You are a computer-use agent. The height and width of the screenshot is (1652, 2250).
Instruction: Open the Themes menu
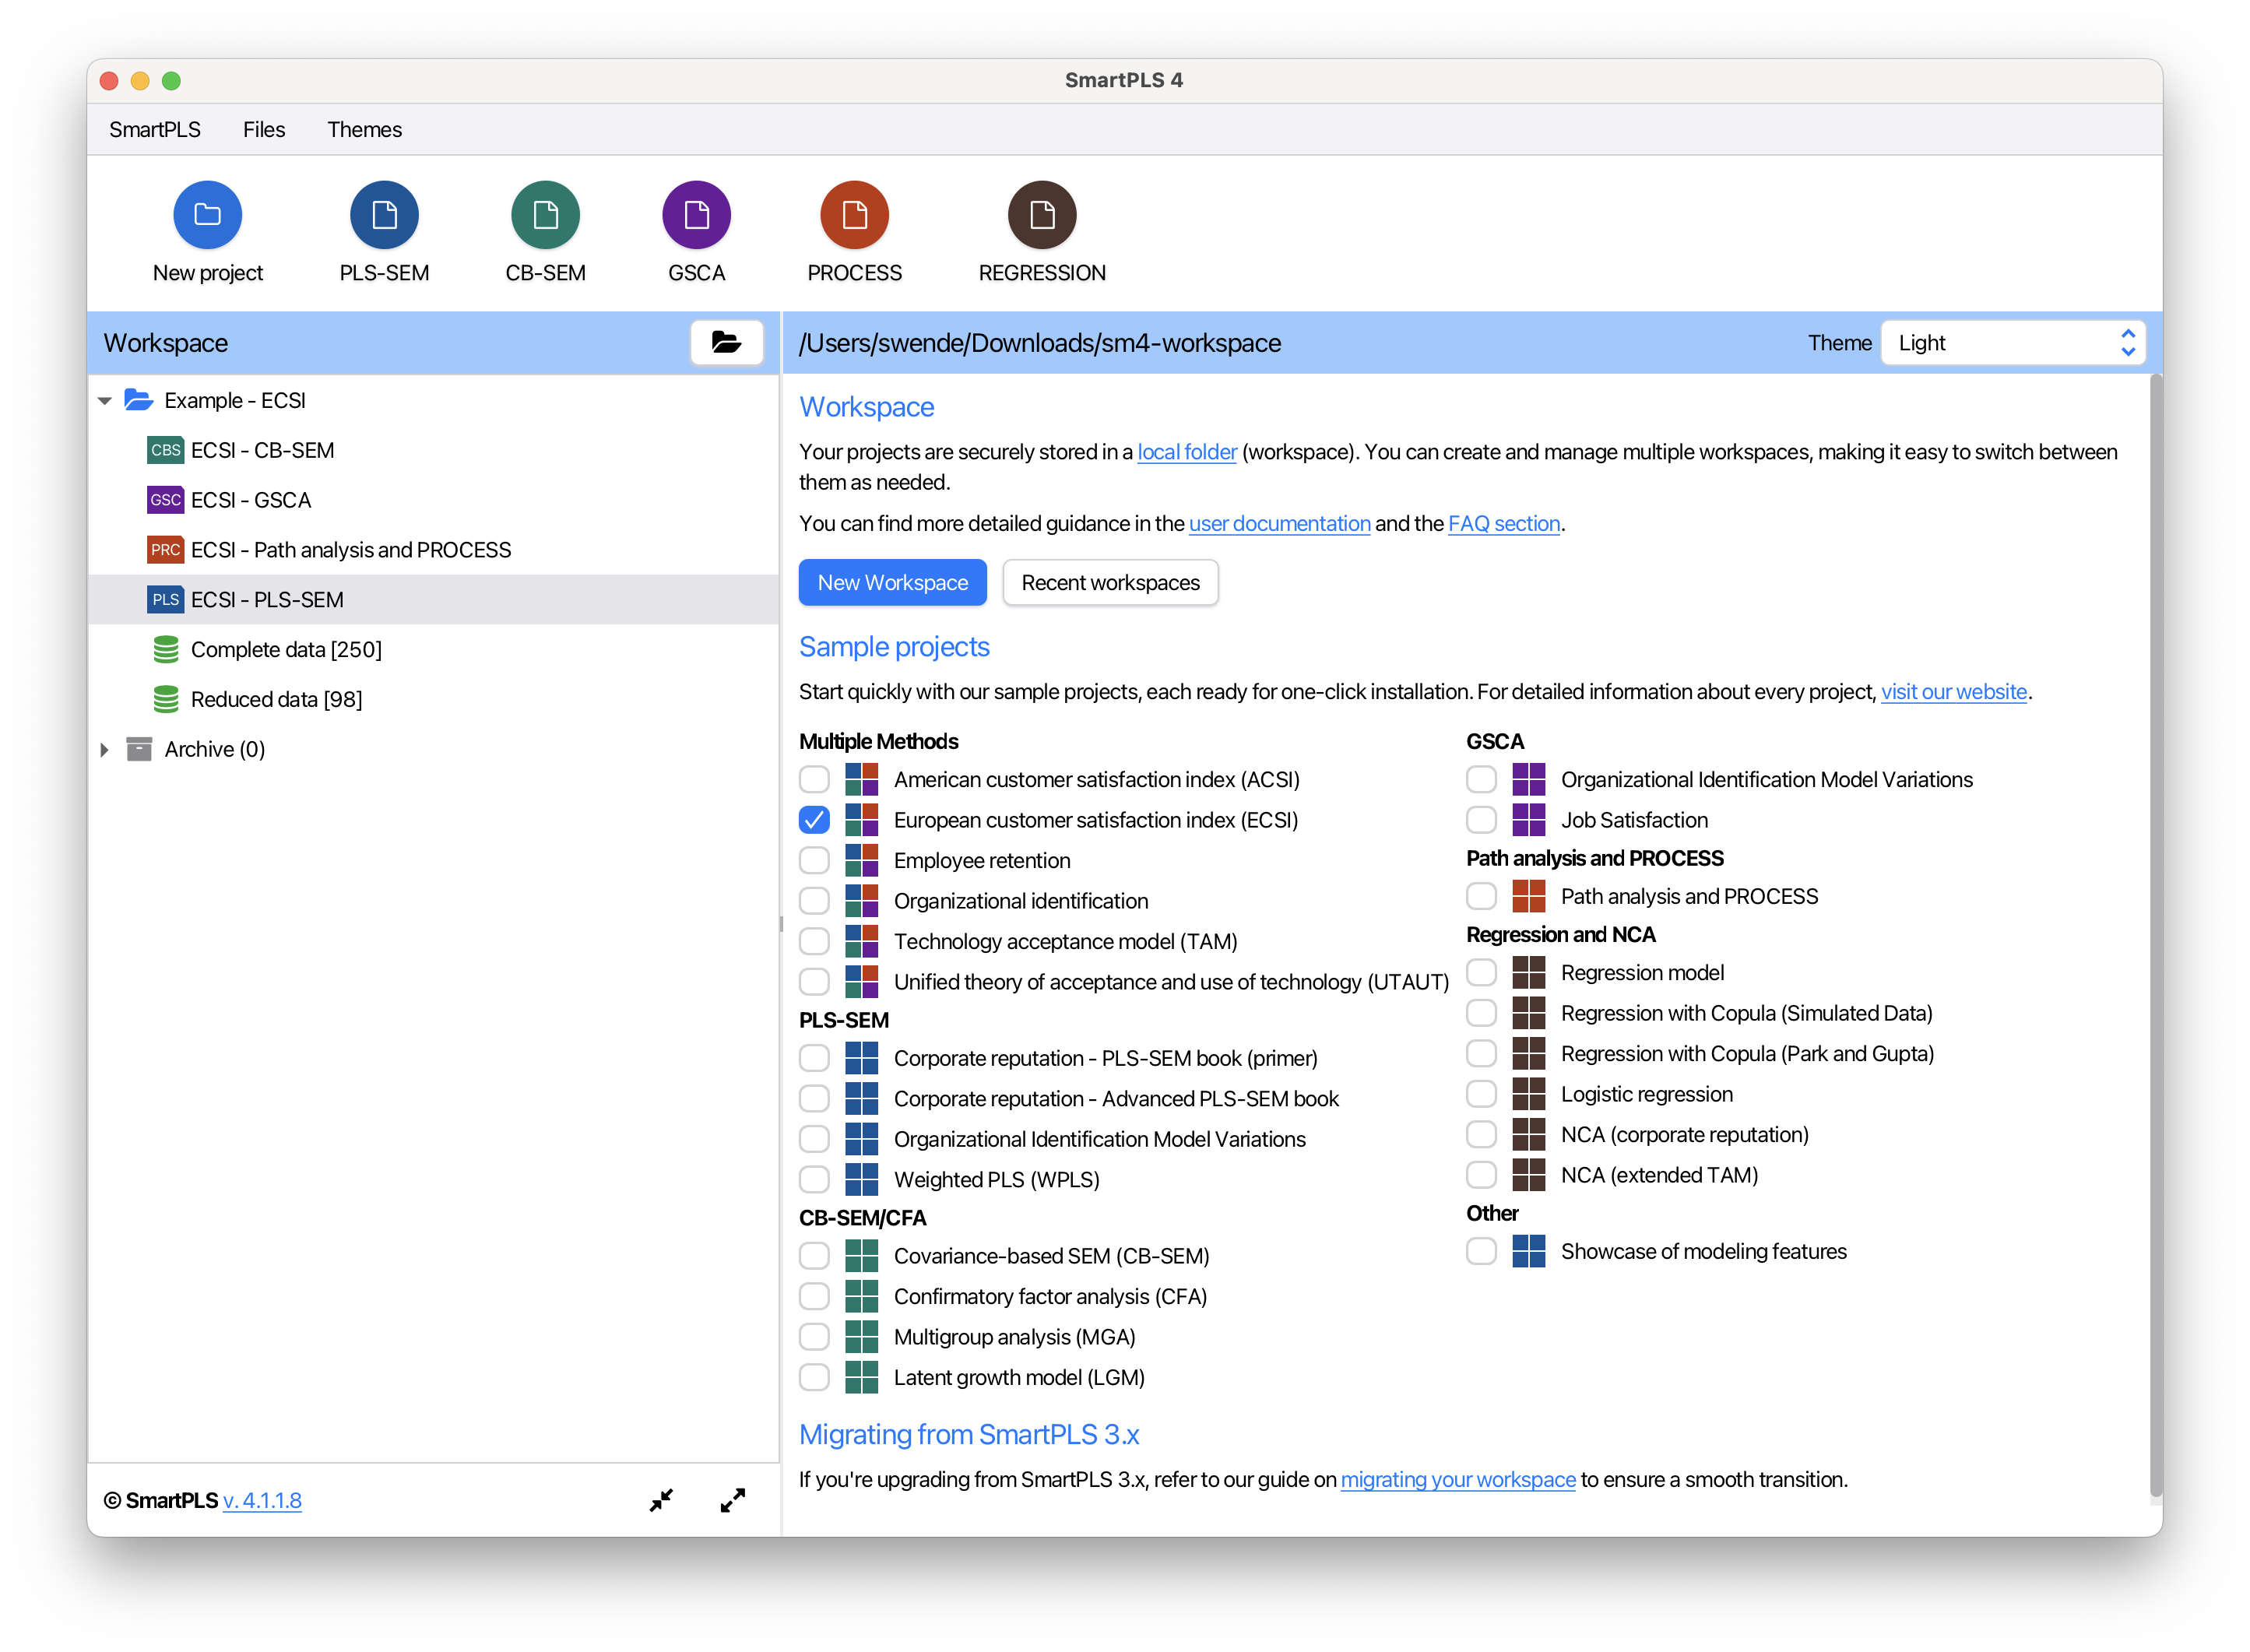[364, 128]
